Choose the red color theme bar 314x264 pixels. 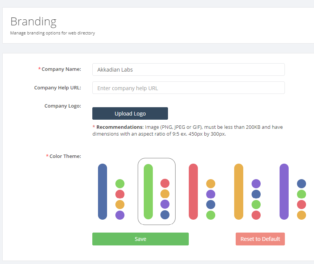(193, 192)
